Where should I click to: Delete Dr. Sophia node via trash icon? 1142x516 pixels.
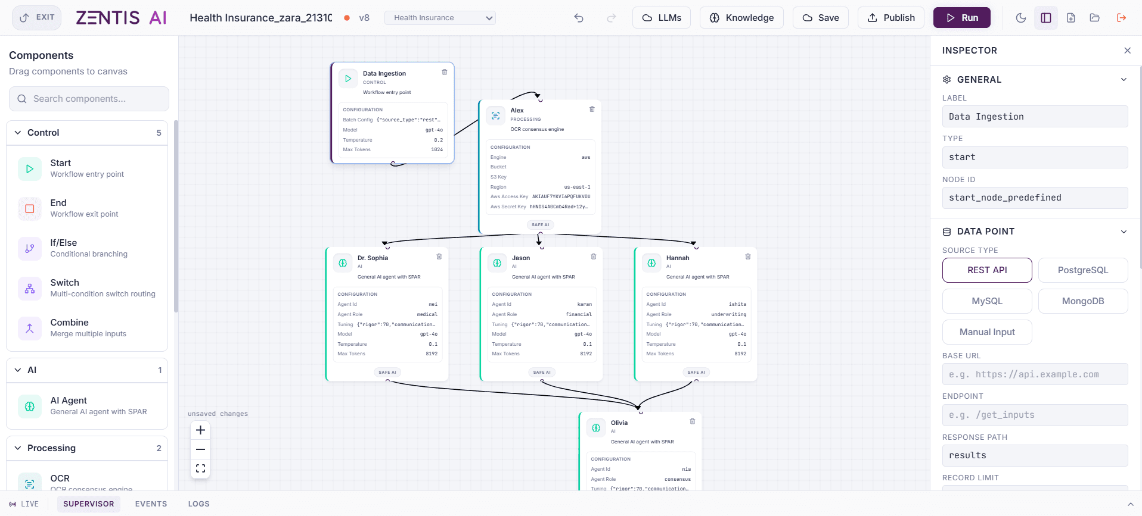[x=439, y=257]
